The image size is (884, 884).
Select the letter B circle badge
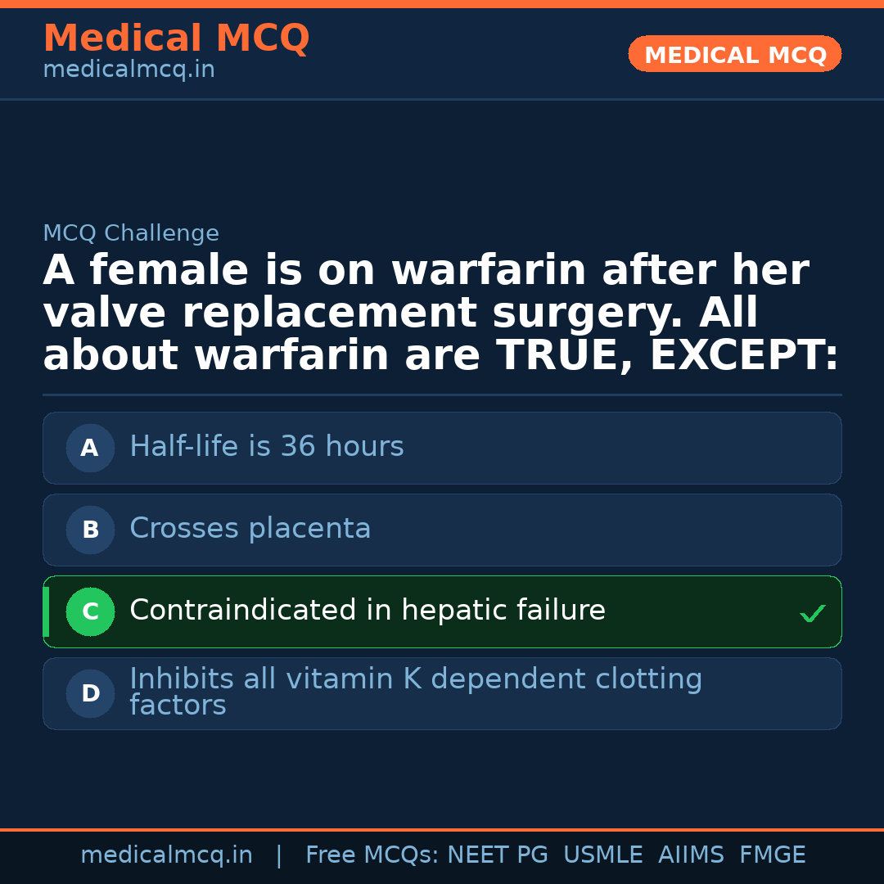point(90,530)
